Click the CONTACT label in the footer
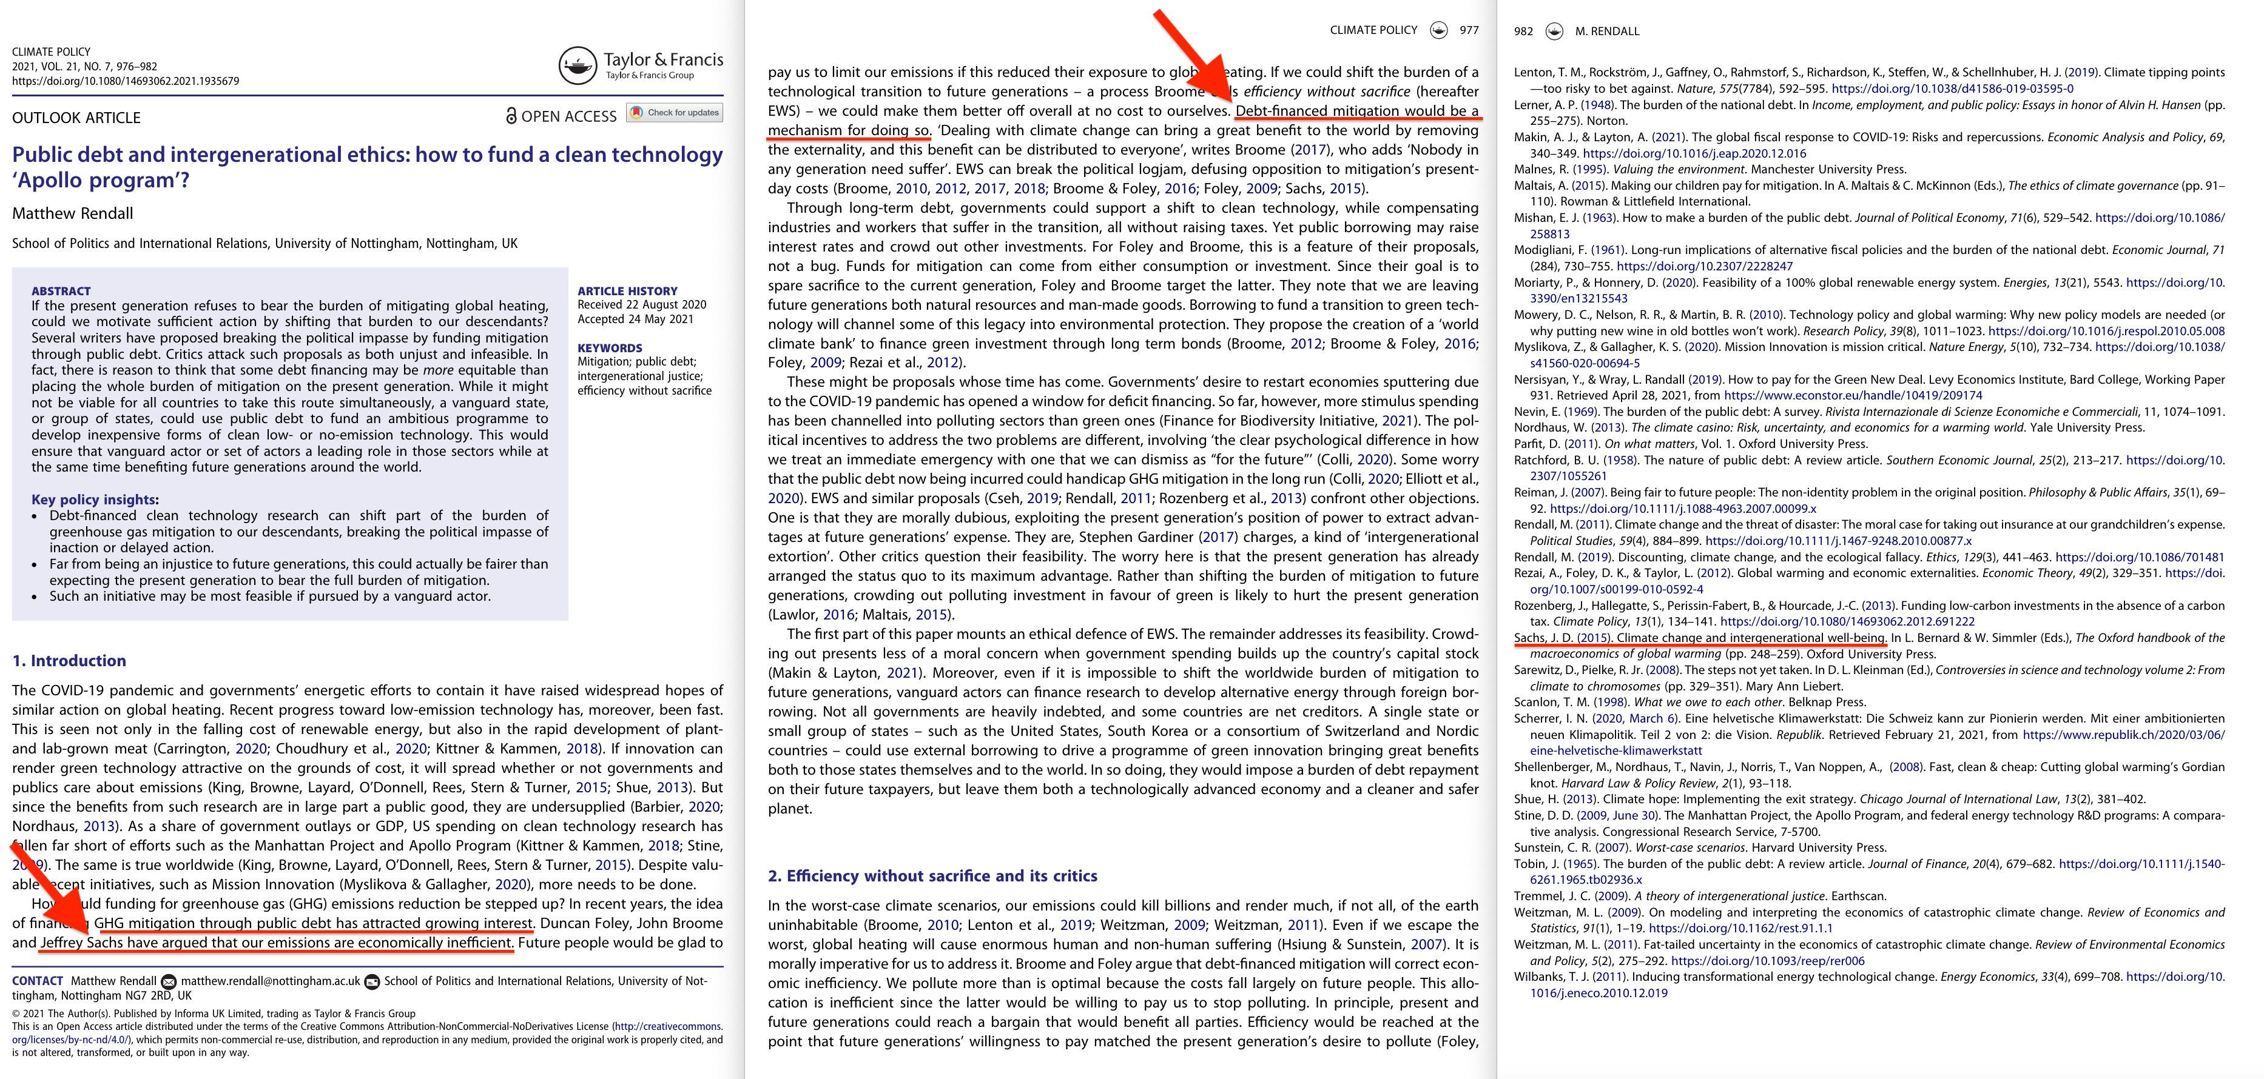The image size is (2264, 1079). [38, 981]
